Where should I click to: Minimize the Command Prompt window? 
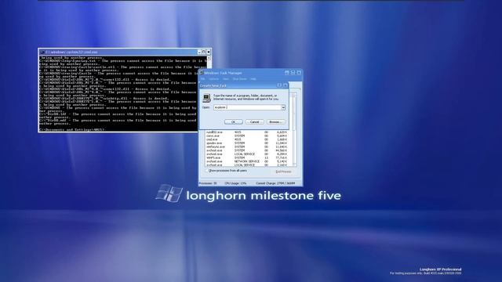(x=199, y=52)
